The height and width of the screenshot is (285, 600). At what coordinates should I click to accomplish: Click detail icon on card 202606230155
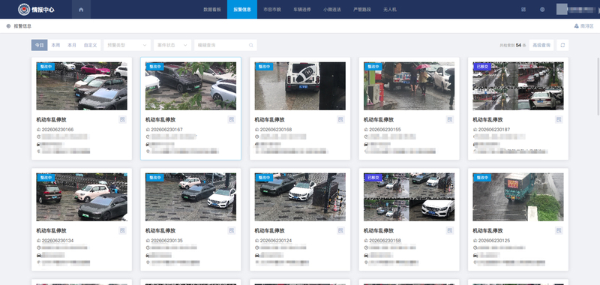[449, 120]
